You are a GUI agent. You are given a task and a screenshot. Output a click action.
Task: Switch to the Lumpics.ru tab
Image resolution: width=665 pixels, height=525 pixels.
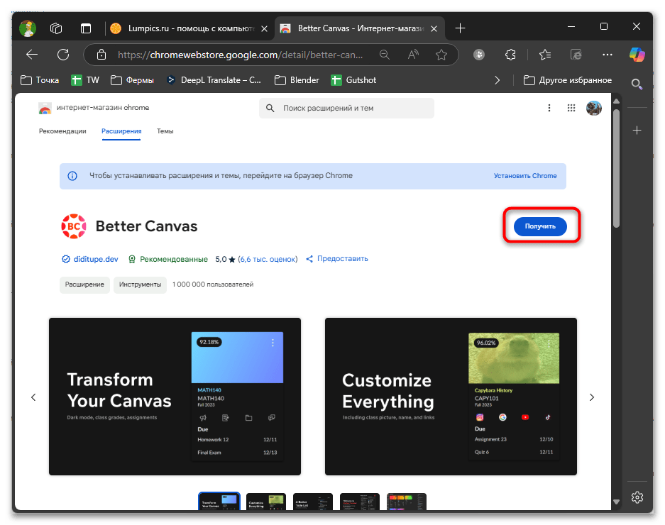(189, 28)
